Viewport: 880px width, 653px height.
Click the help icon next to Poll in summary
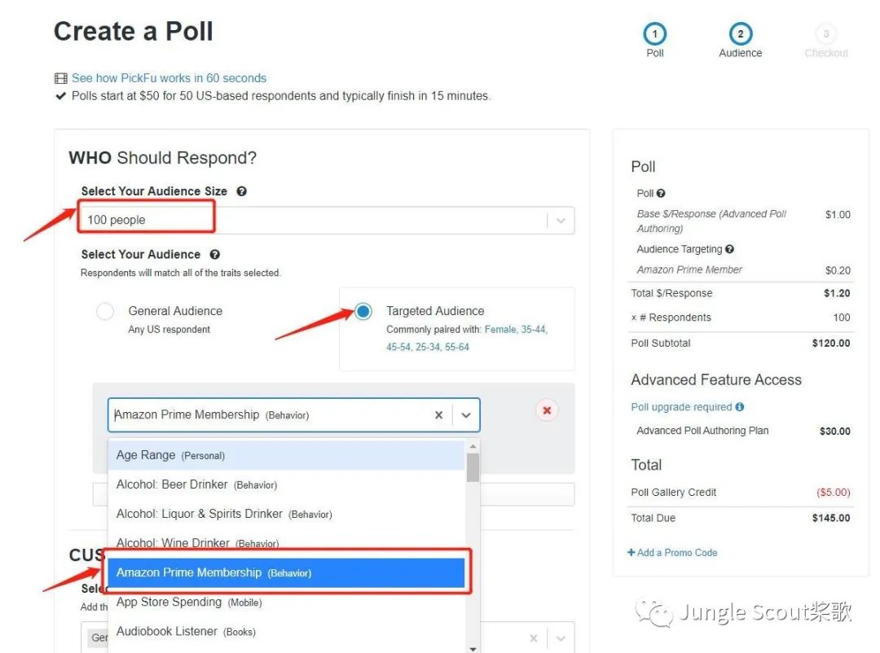click(x=661, y=194)
